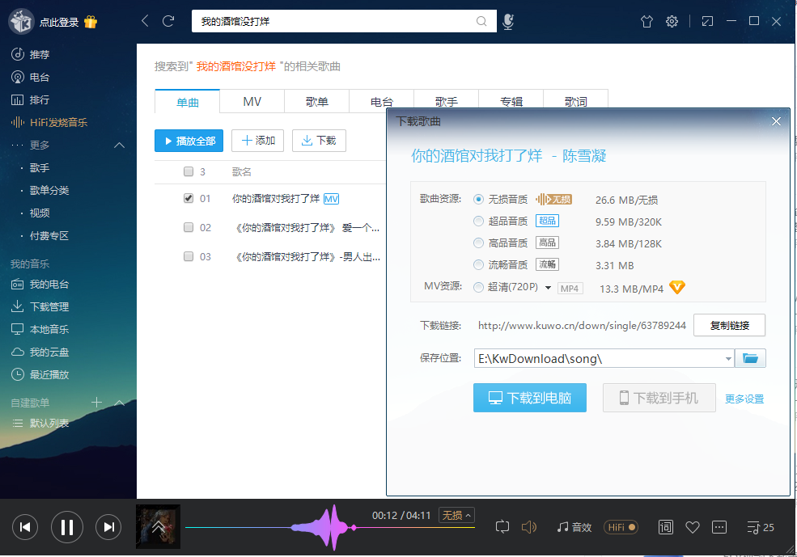
Task: Switch to the 专辑 tab
Action: pos(511,102)
